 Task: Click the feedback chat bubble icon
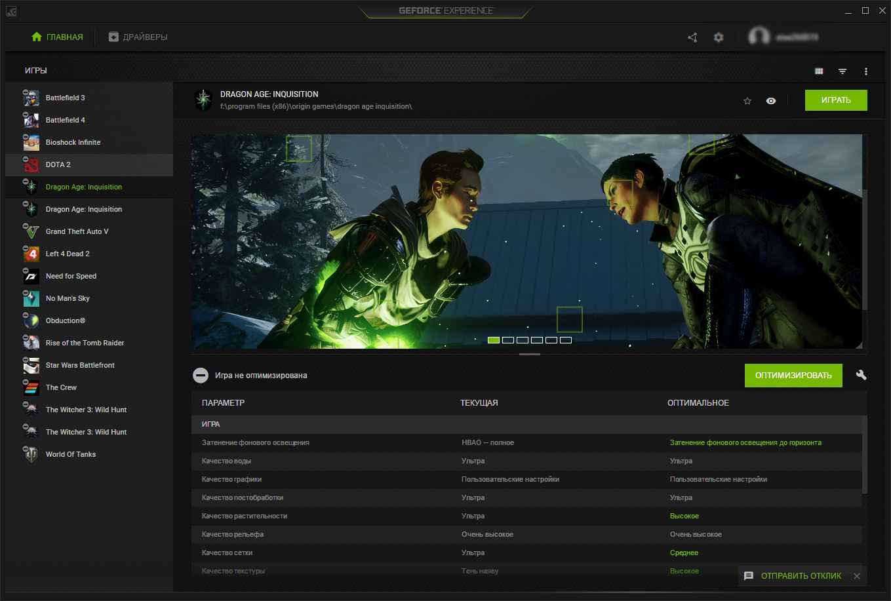point(749,576)
